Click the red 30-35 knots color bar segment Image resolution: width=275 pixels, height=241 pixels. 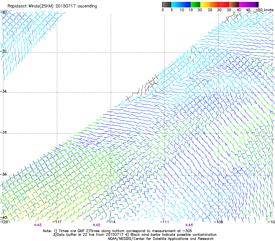(224, 4)
